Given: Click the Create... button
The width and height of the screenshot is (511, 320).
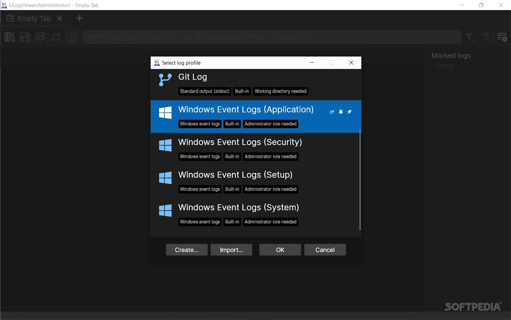Looking at the screenshot, I should point(187,250).
